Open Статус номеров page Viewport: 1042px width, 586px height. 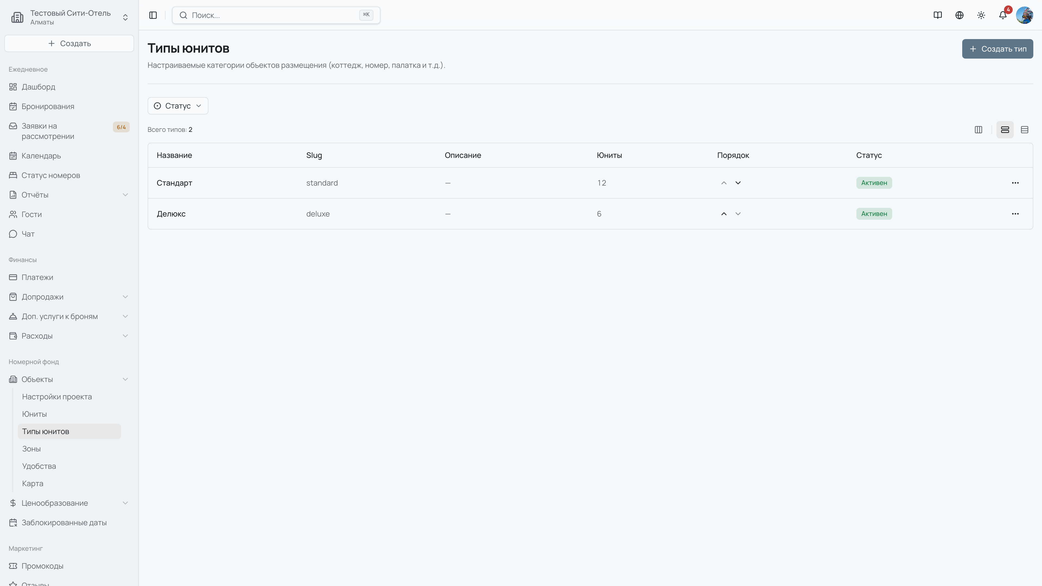[69, 175]
